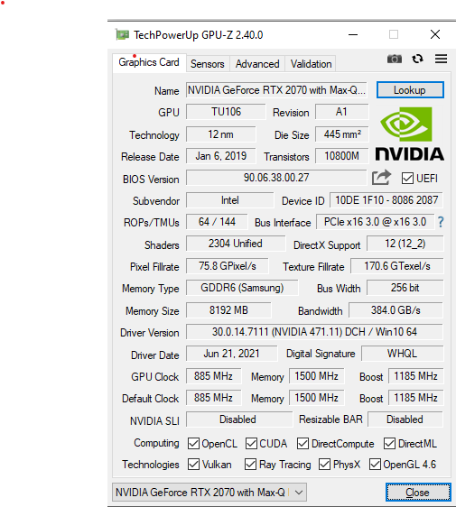The width and height of the screenshot is (456, 507).
Task: Click the ROPs/TMUs field 64 / 144
Action: pyautogui.click(x=217, y=222)
